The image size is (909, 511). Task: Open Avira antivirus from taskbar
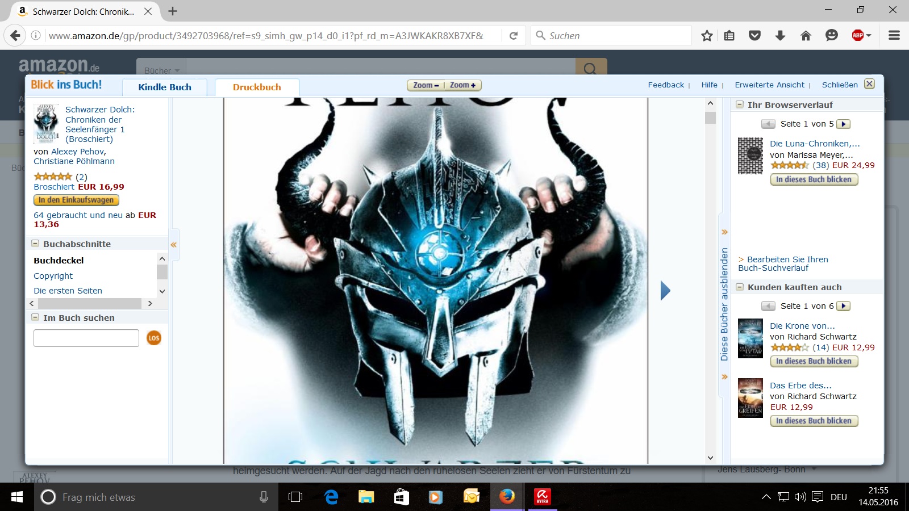point(543,497)
